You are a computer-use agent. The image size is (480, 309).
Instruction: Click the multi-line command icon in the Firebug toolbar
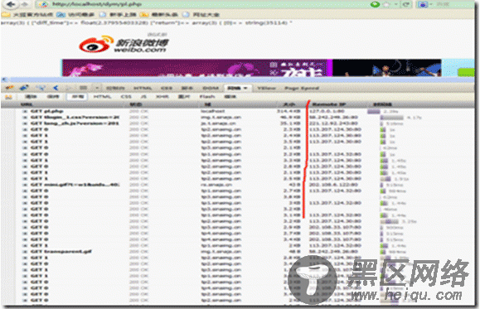[x=83, y=88]
